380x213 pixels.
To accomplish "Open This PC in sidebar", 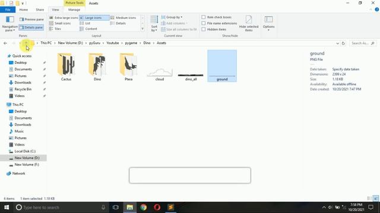I will [18, 105].
